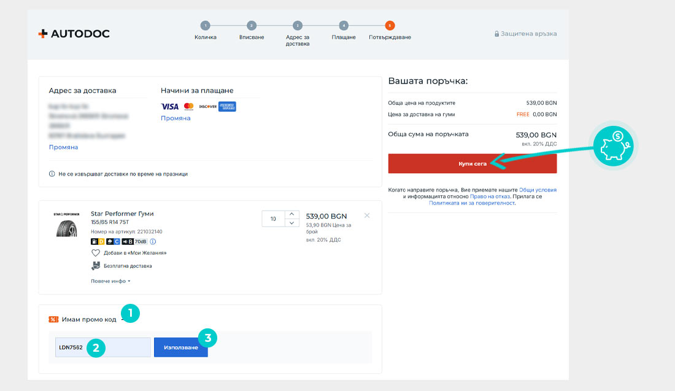Expand the 'Повече инфо' section
This screenshot has height=391, width=675.
coord(110,281)
